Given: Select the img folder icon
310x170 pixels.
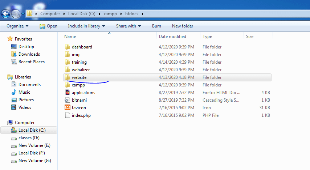Looking at the screenshot, I should tap(68, 54).
